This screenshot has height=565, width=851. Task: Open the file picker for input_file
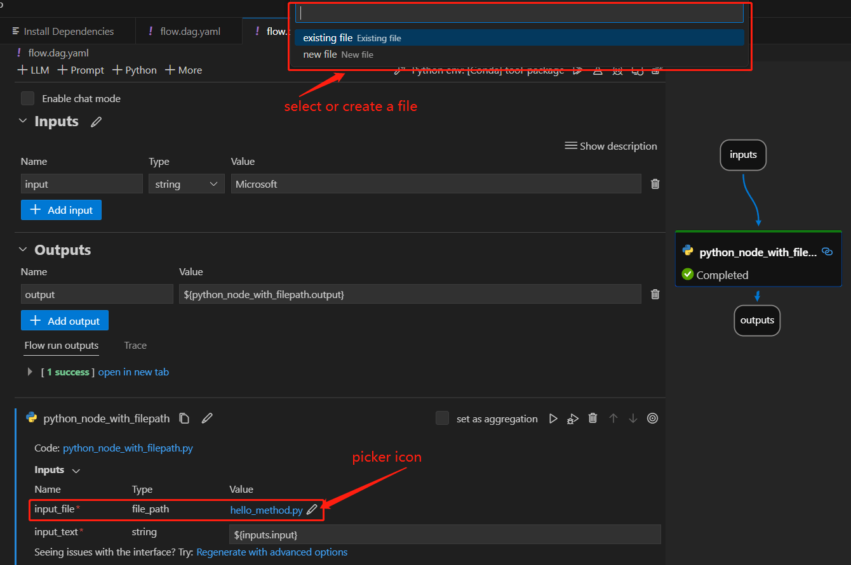point(312,509)
